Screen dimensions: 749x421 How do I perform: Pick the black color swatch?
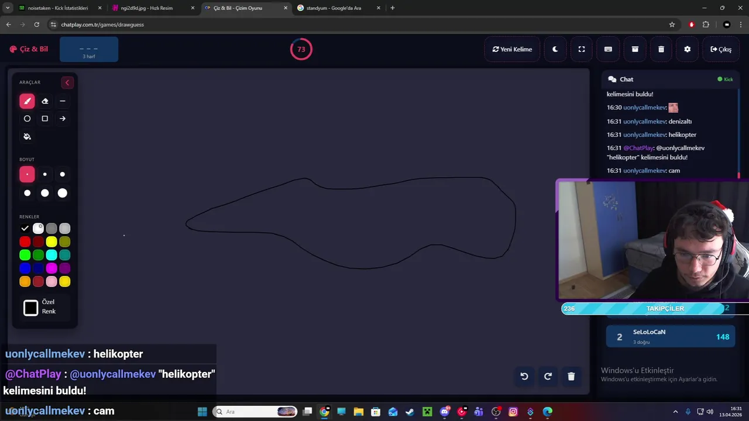[x=25, y=229]
